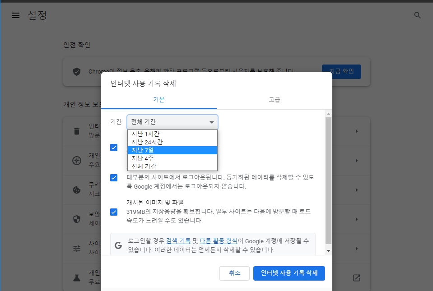This screenshot has height=291, width=433.
Task: Open the 다른 활동 형식 link
Action: [219, 241]
